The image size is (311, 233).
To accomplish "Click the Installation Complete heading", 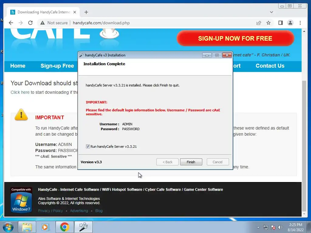I will 104,64.
